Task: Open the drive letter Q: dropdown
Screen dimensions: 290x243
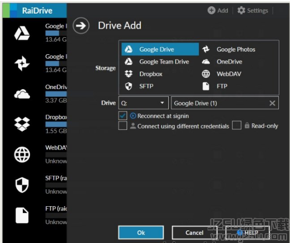Action: [x=144, y=103]
